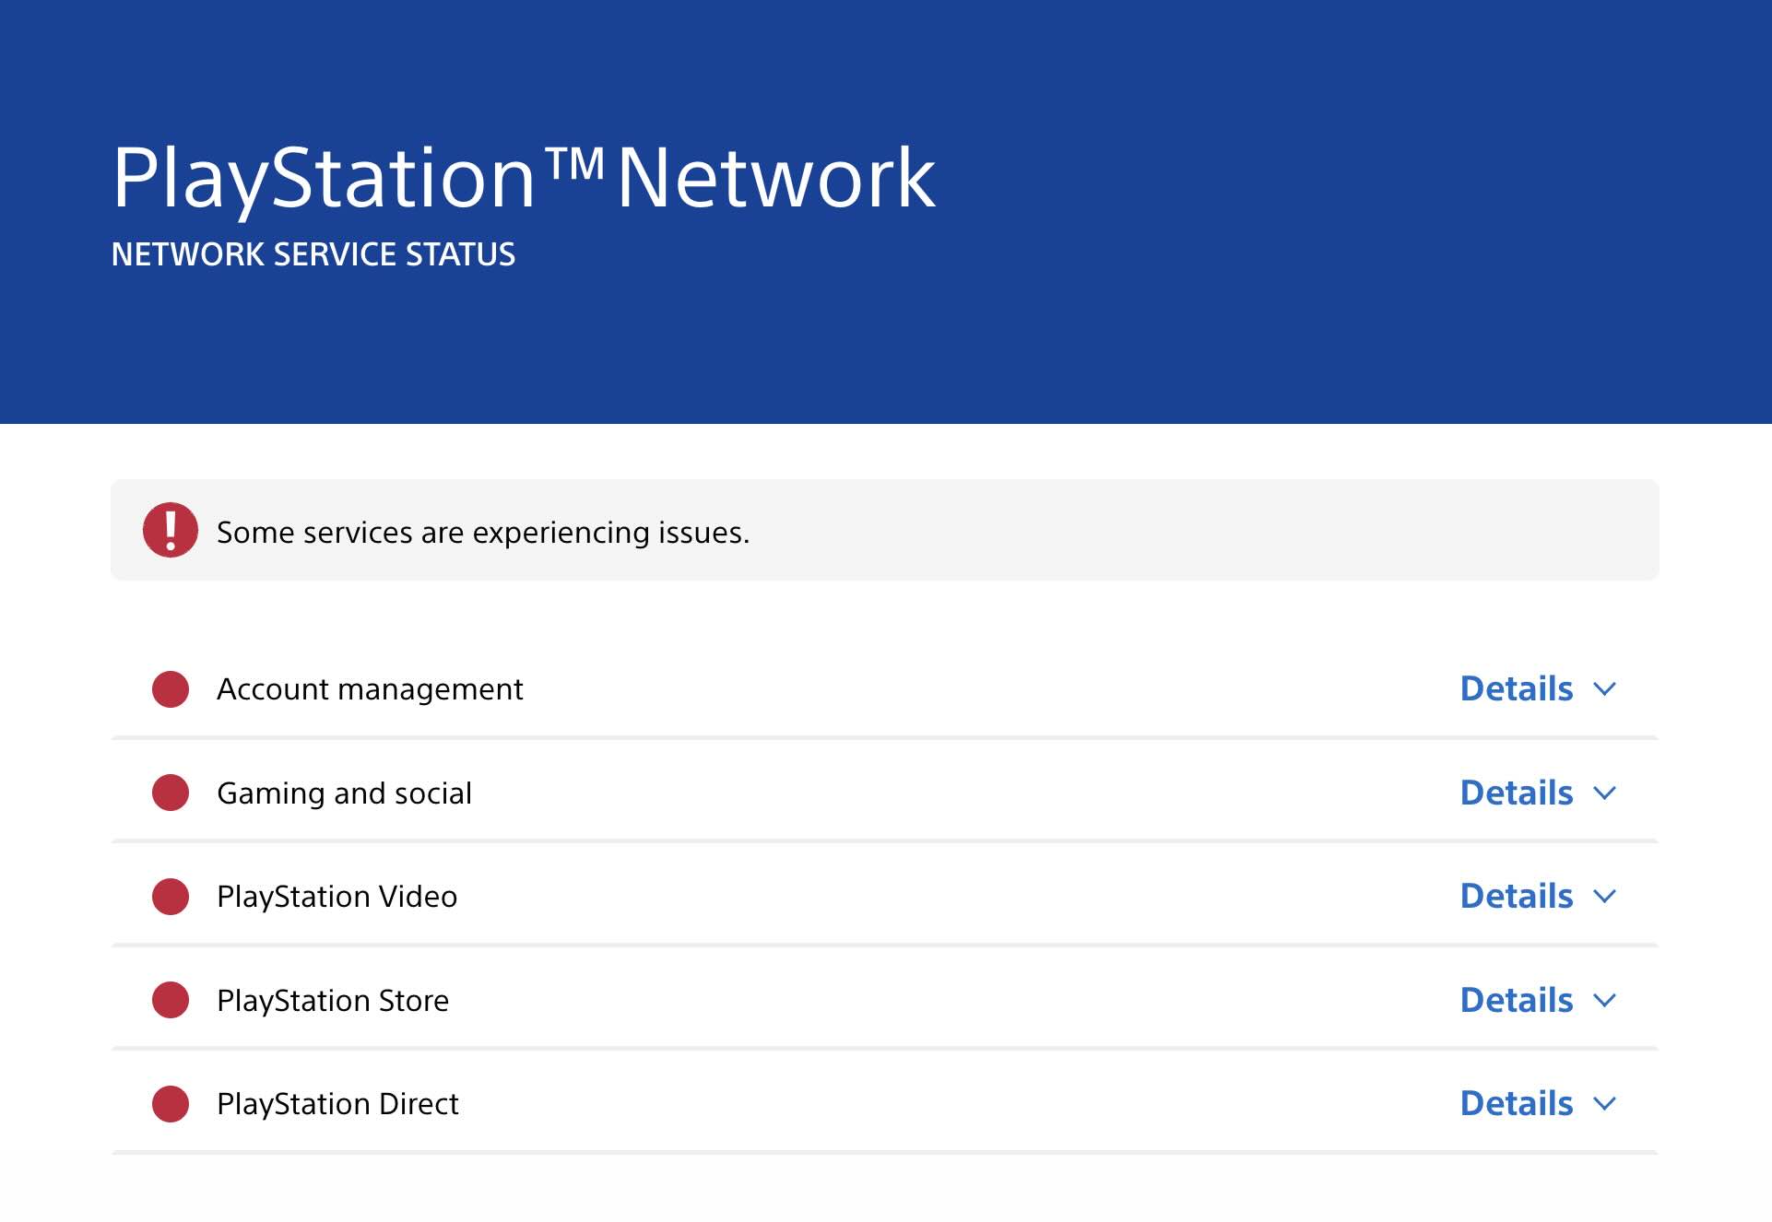Viewport: 1772px width, 1222px height.
Task: Click red status dot beside Gaming and social
Action: click(x=171, y=793)
